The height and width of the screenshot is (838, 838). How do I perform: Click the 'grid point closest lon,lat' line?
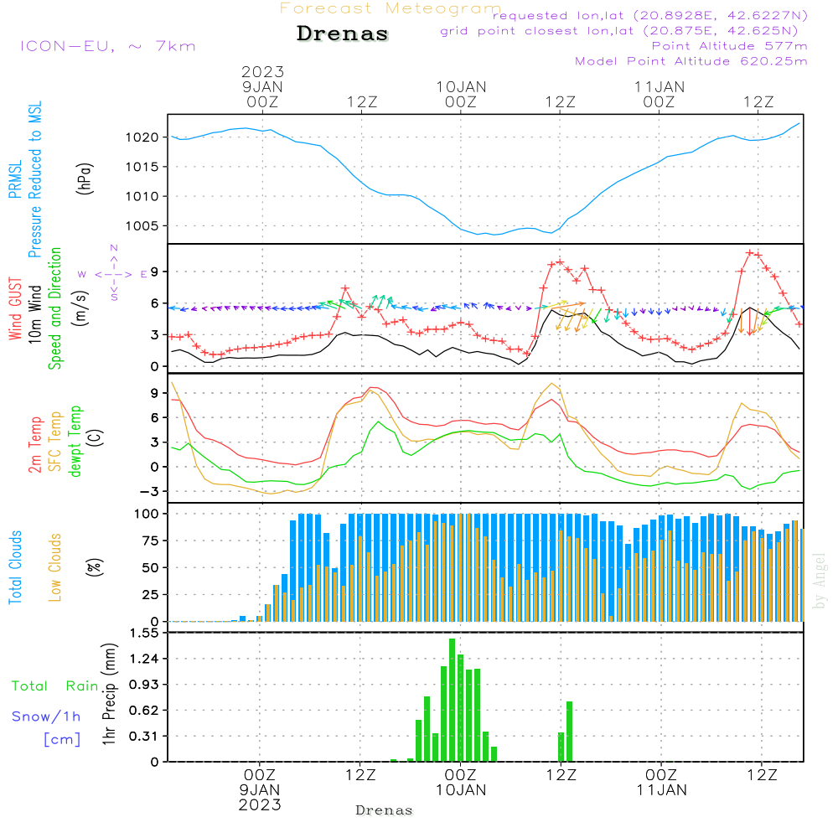coord(619,31)
